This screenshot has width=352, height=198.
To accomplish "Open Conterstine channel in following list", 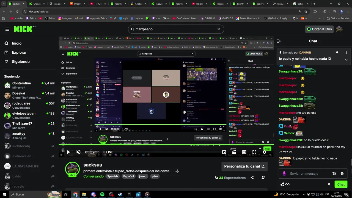I will [29, 85].
